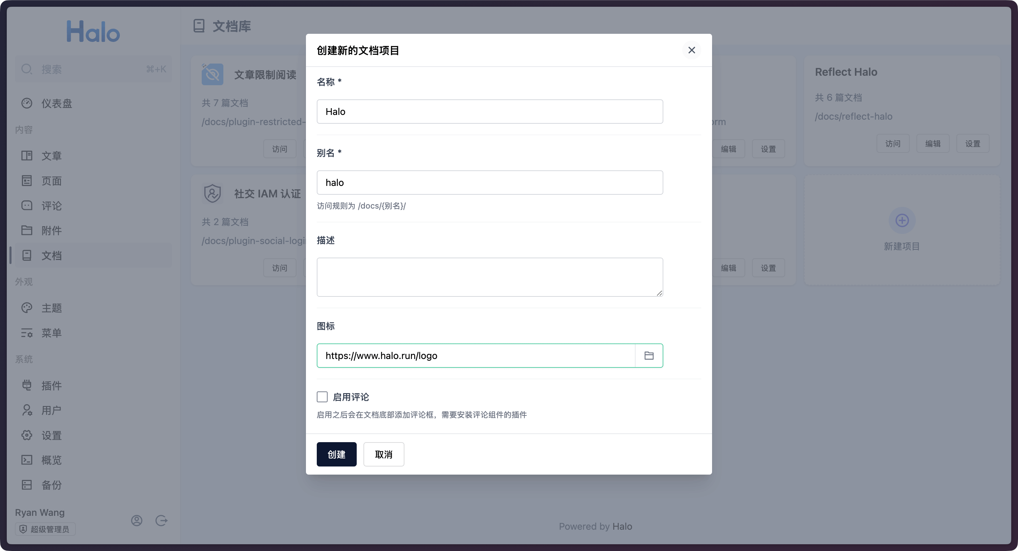This screenshot has width=1018, height=551.
Task: Open 仪表盘 dashboard icon in sidebar
Action: point(27,103)
